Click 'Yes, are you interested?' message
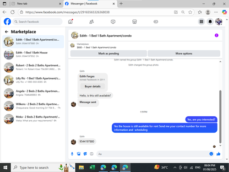 coord(201,119)
